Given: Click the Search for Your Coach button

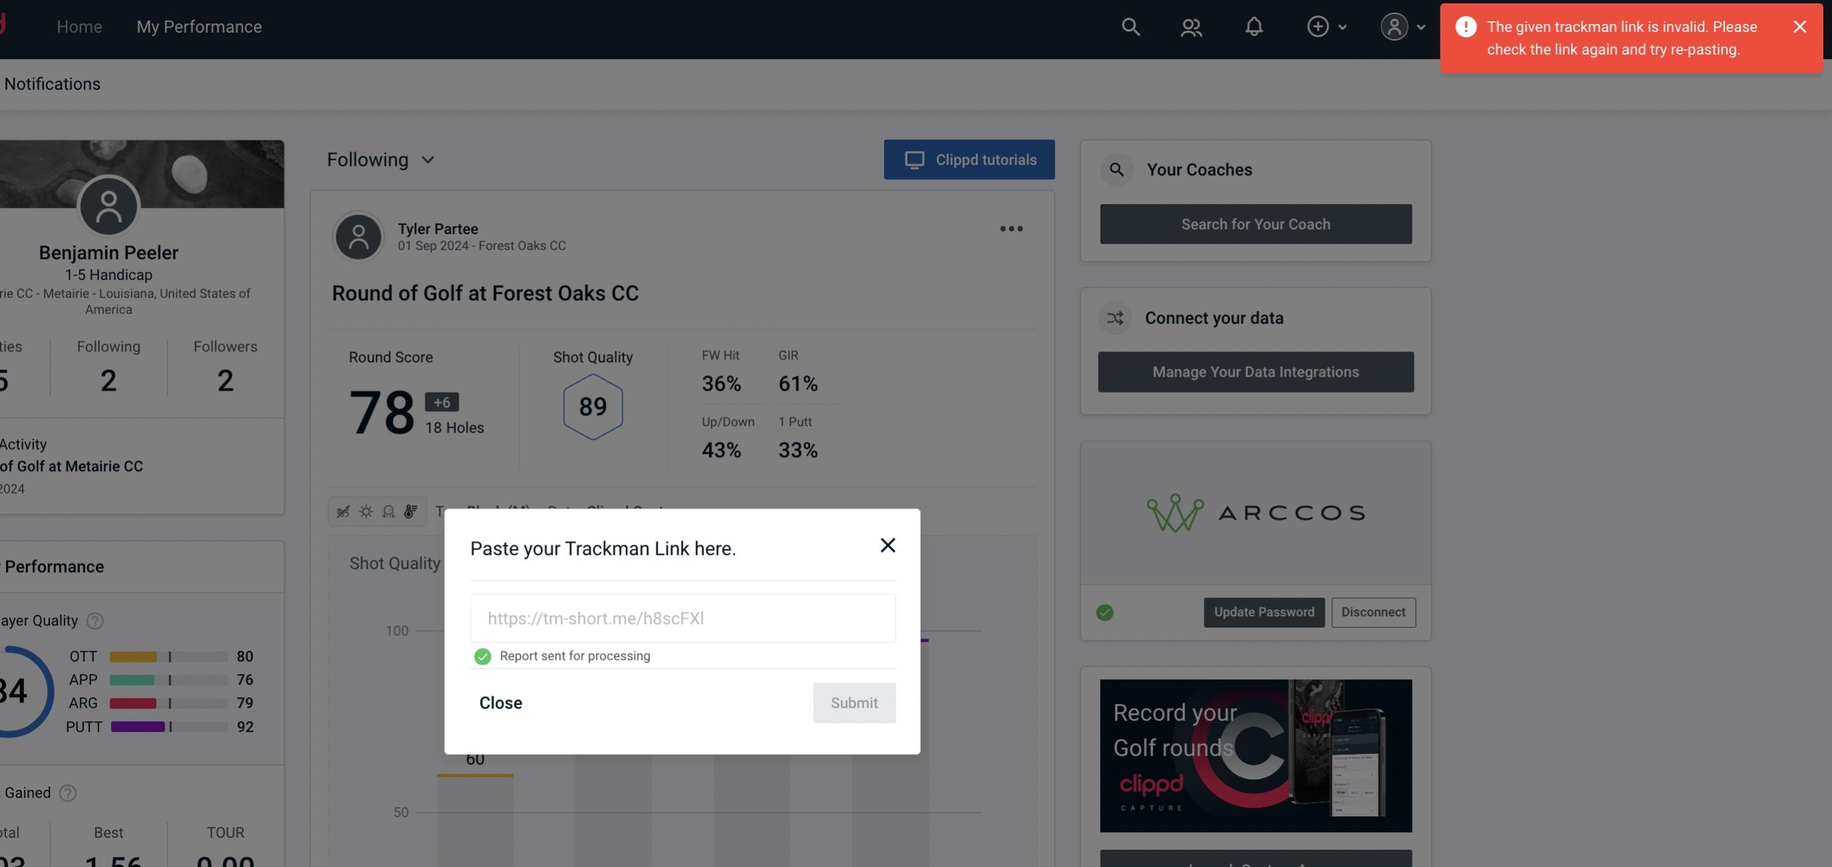Looking at the screenshot, I should (1256, 224).
